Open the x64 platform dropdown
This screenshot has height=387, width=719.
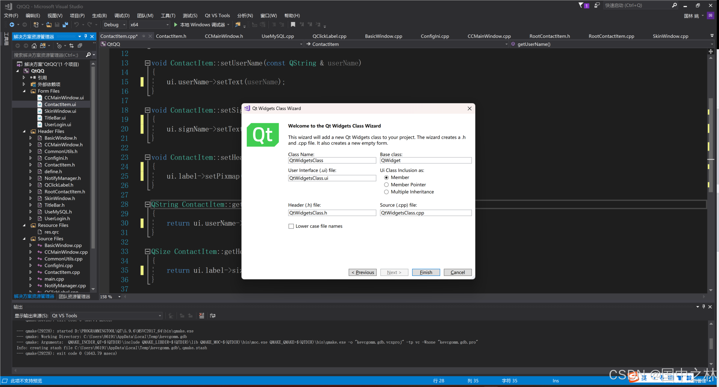pos(150,25)
